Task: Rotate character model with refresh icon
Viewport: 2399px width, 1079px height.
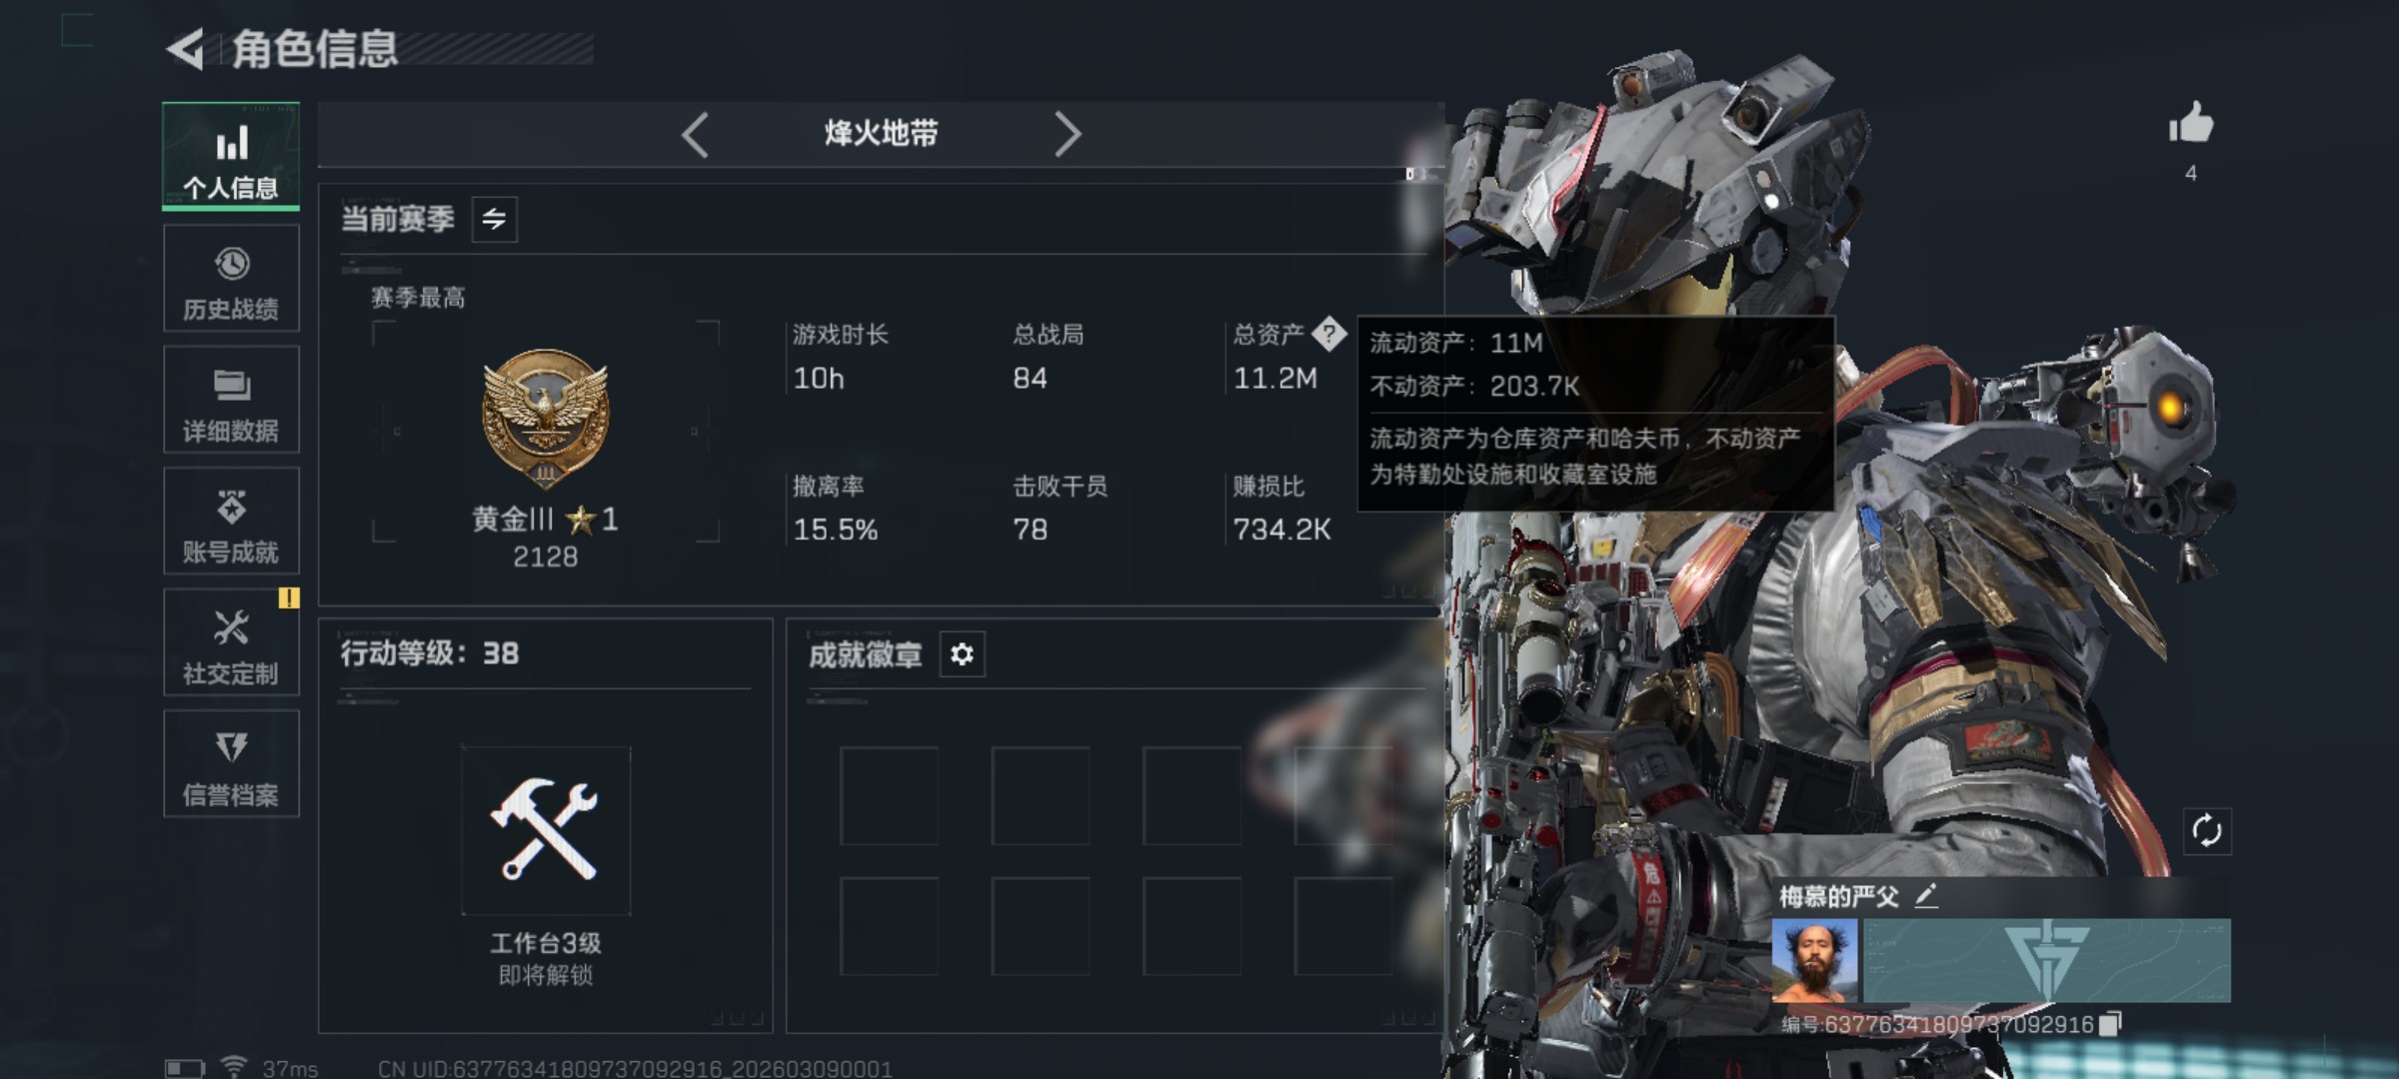Action: pos(2206,831)
